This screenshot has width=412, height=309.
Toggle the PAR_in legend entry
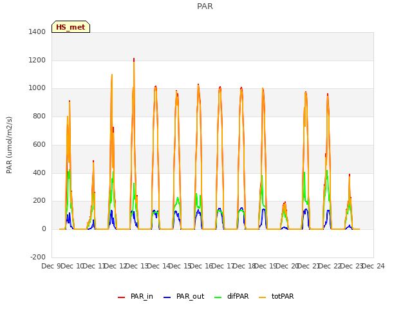(x=135, y=296)
